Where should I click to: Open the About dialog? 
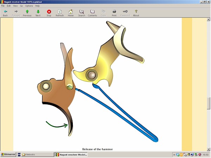tap(136, 12)
